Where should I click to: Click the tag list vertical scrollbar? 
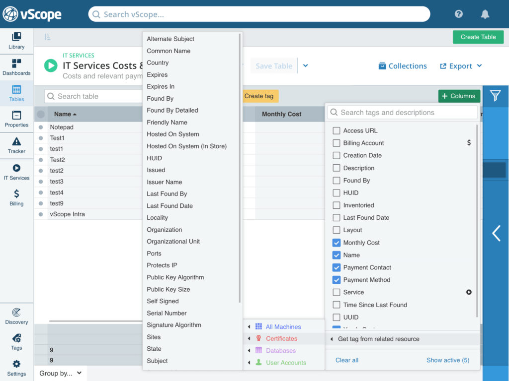(240, 168)
